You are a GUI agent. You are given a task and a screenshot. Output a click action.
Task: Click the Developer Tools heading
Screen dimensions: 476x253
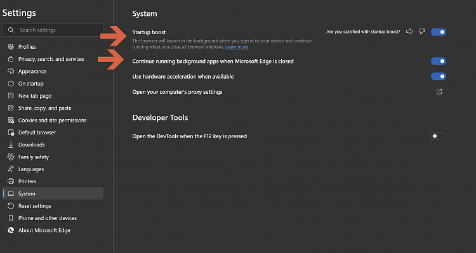click(161, 118)
